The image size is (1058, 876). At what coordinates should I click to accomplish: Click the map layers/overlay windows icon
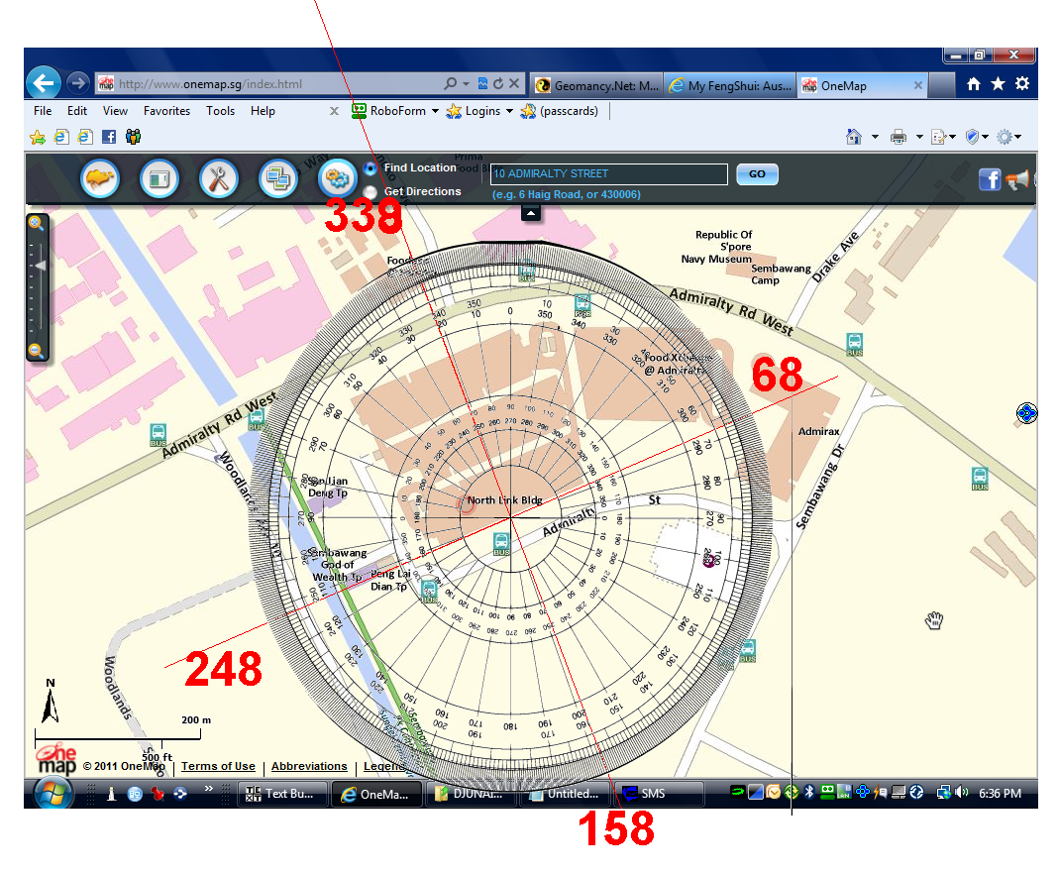tap(277, 179)
